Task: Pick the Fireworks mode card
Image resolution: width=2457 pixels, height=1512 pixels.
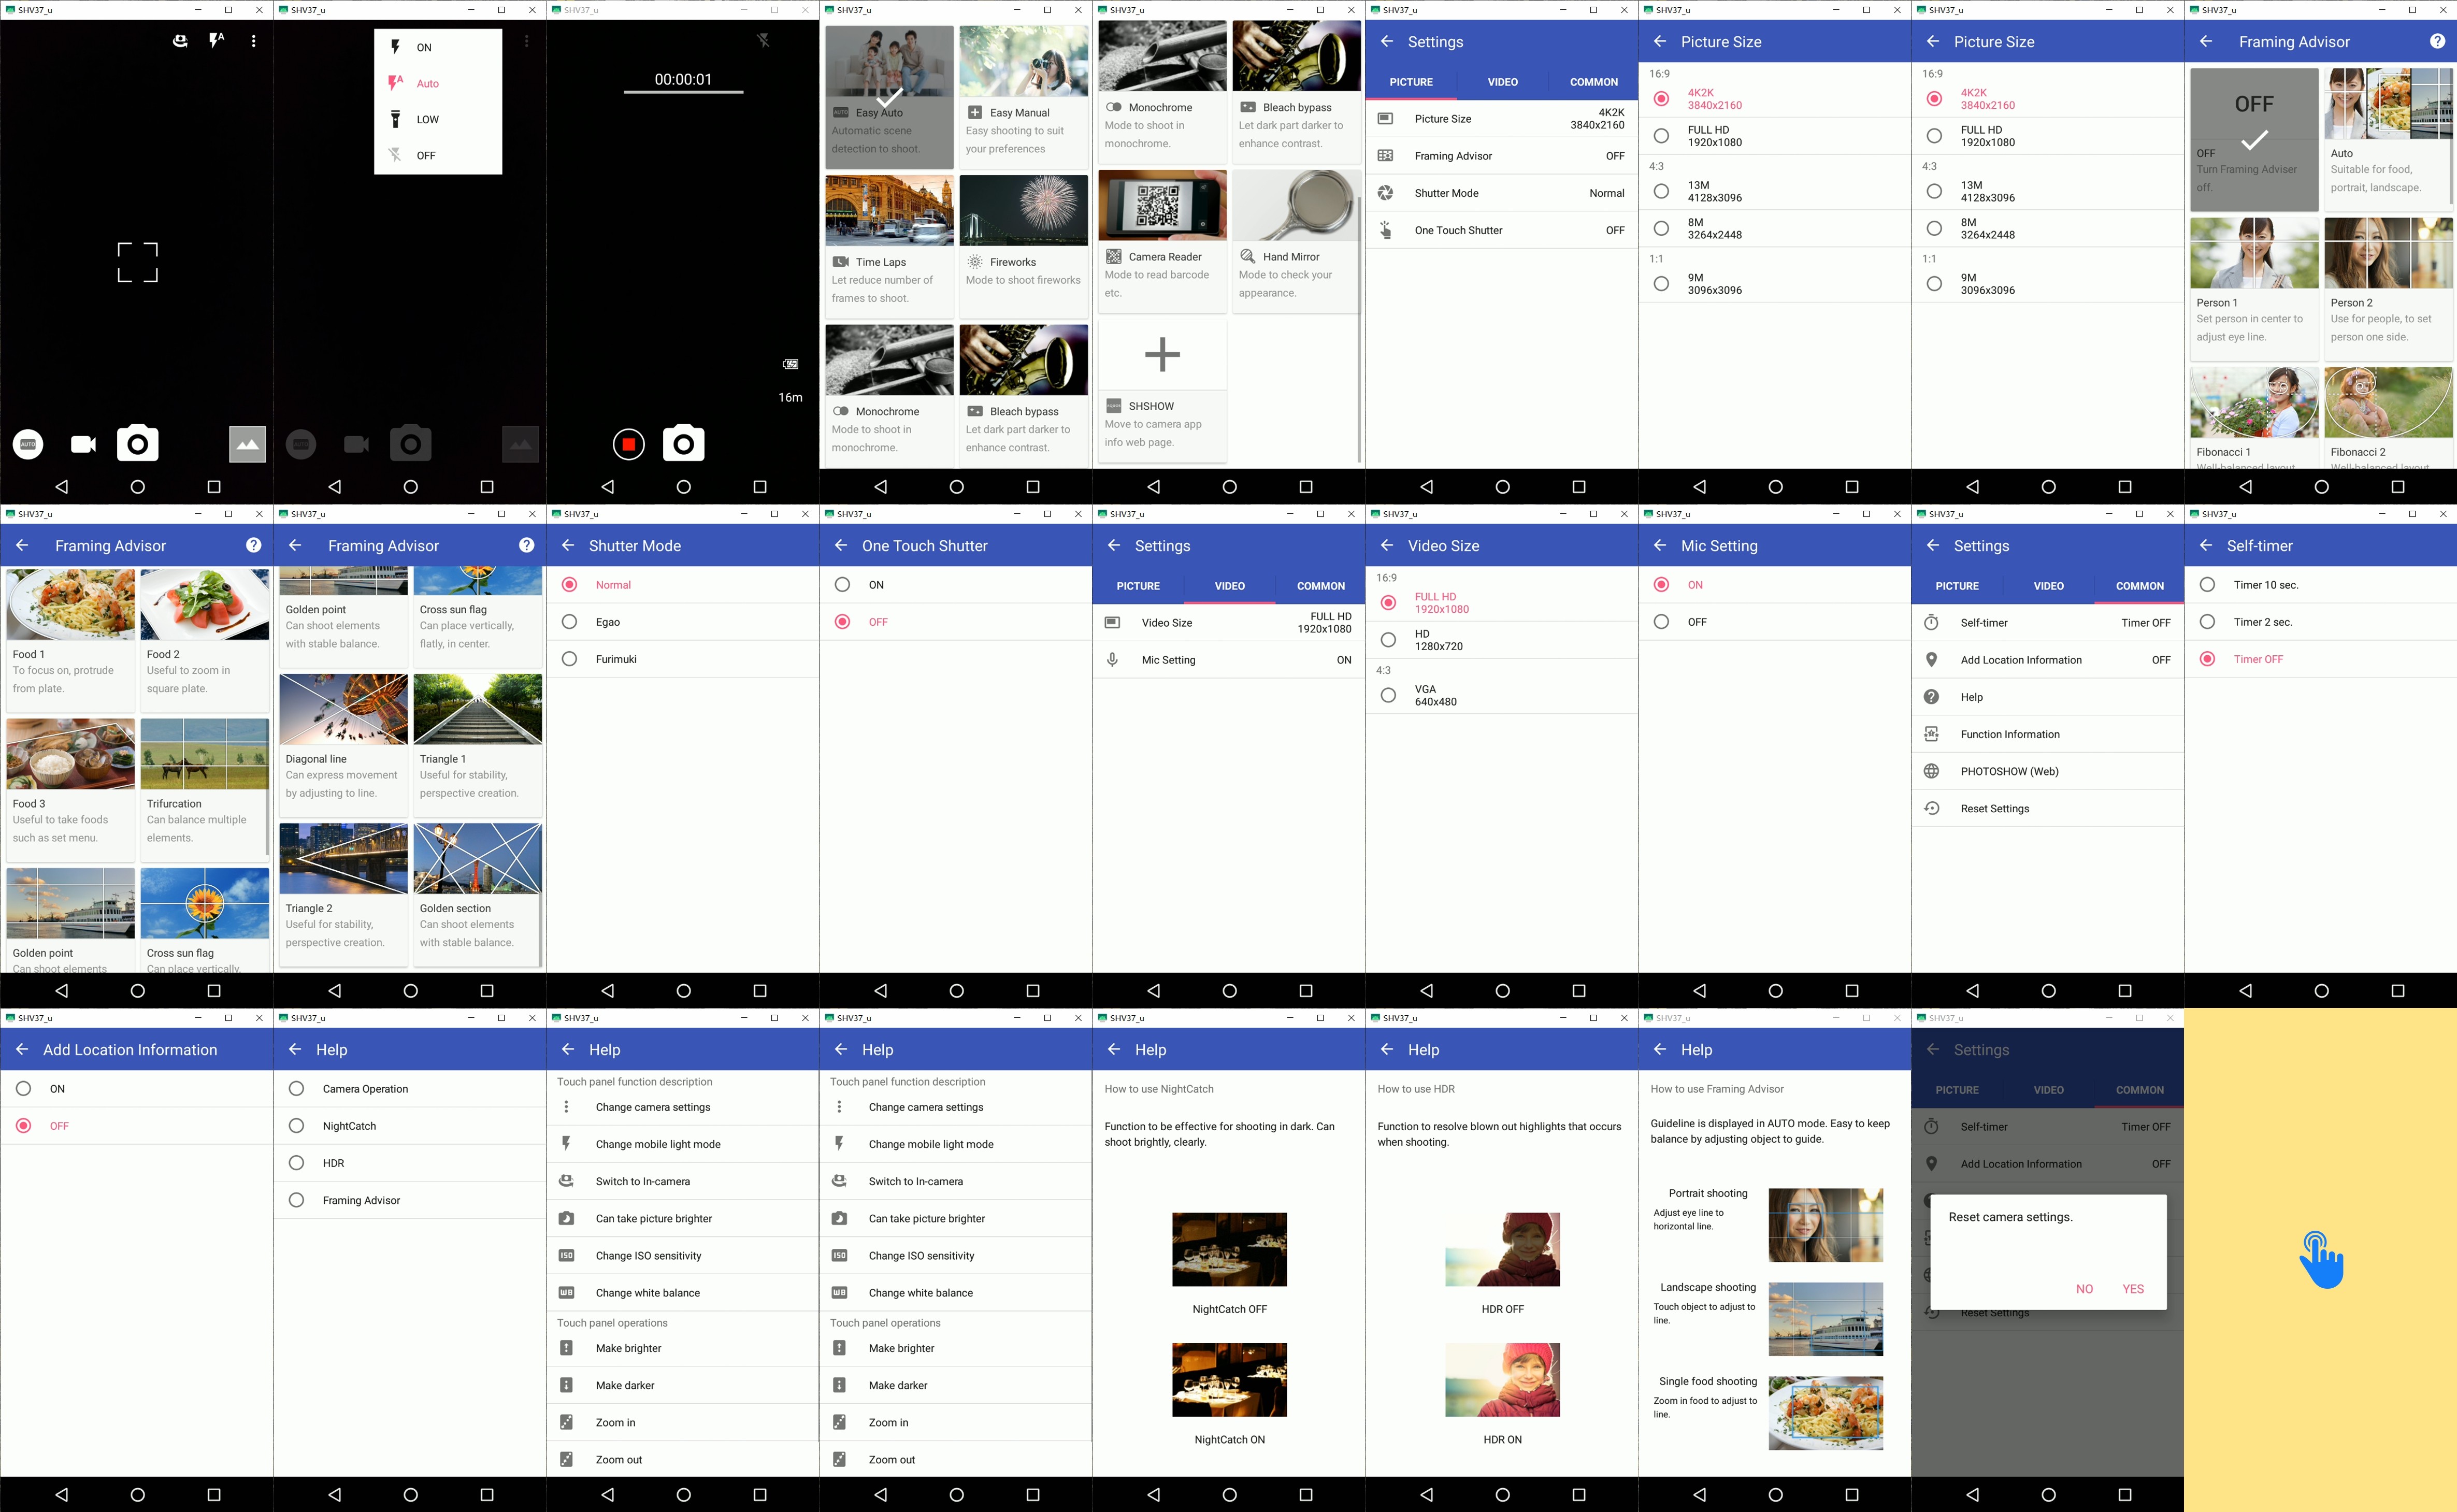Action: pos(1023,246)
